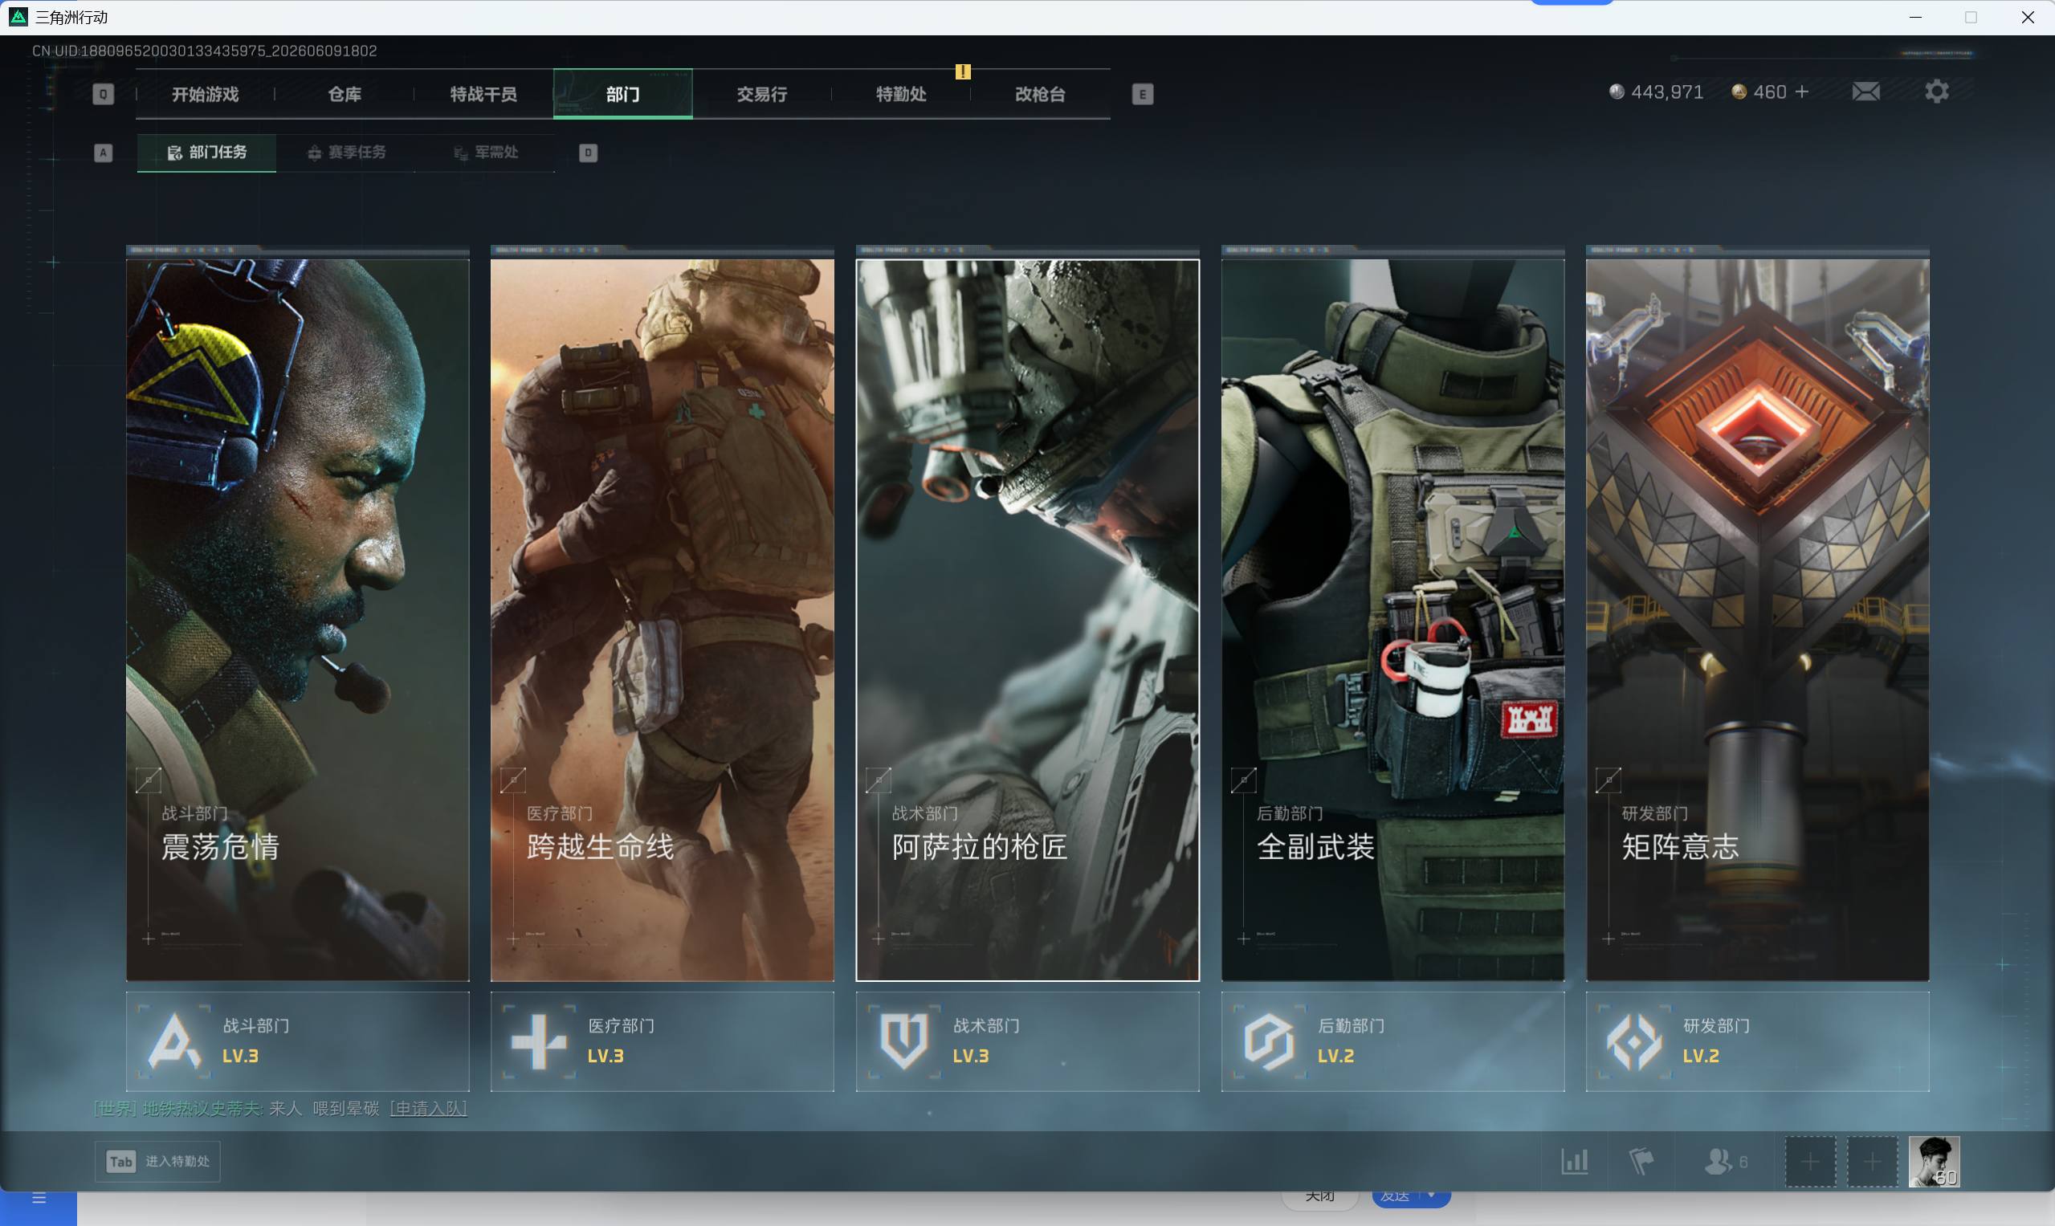Click the CN UID text at top left
This screenshot has height=1226, width=2055.
click(x=204, y=51)
